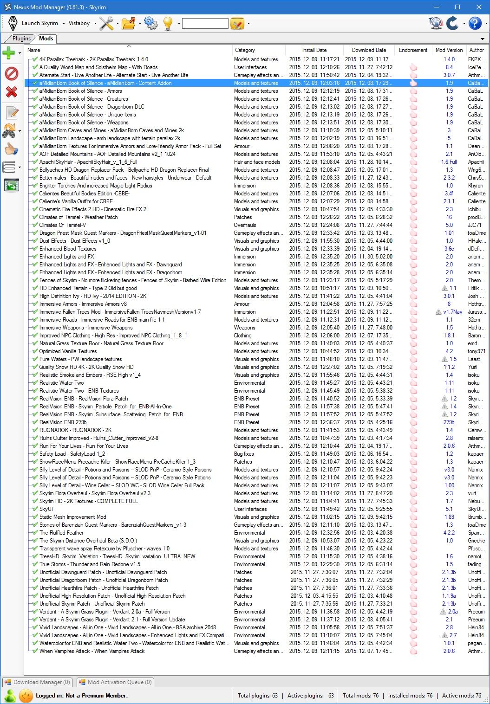The width and height of the screenshot is (490, 704).
Task: Select the SkyUI mod row
Action: 256,509
